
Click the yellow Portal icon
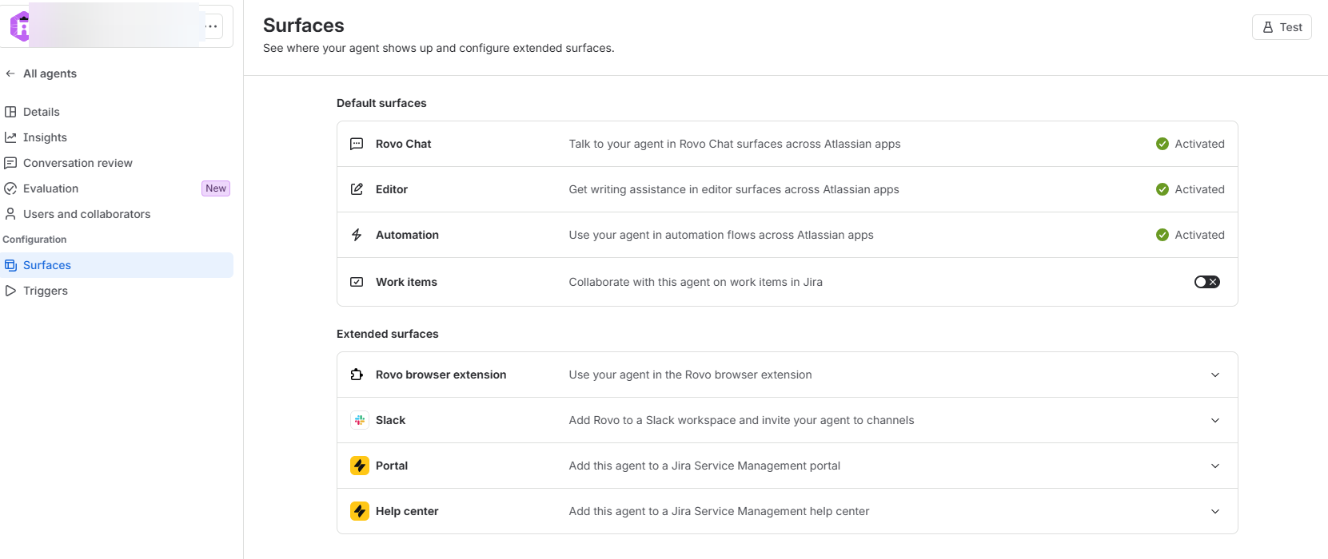pos(360,466)
